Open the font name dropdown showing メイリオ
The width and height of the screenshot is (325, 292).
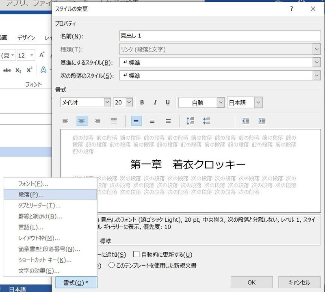[107, 102]
